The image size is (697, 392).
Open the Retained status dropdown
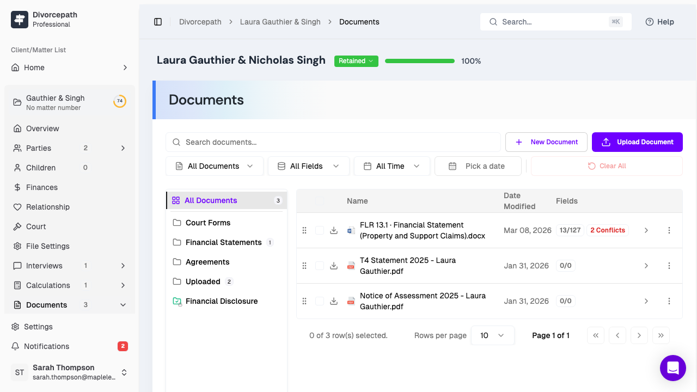click(x=356, y=61)
